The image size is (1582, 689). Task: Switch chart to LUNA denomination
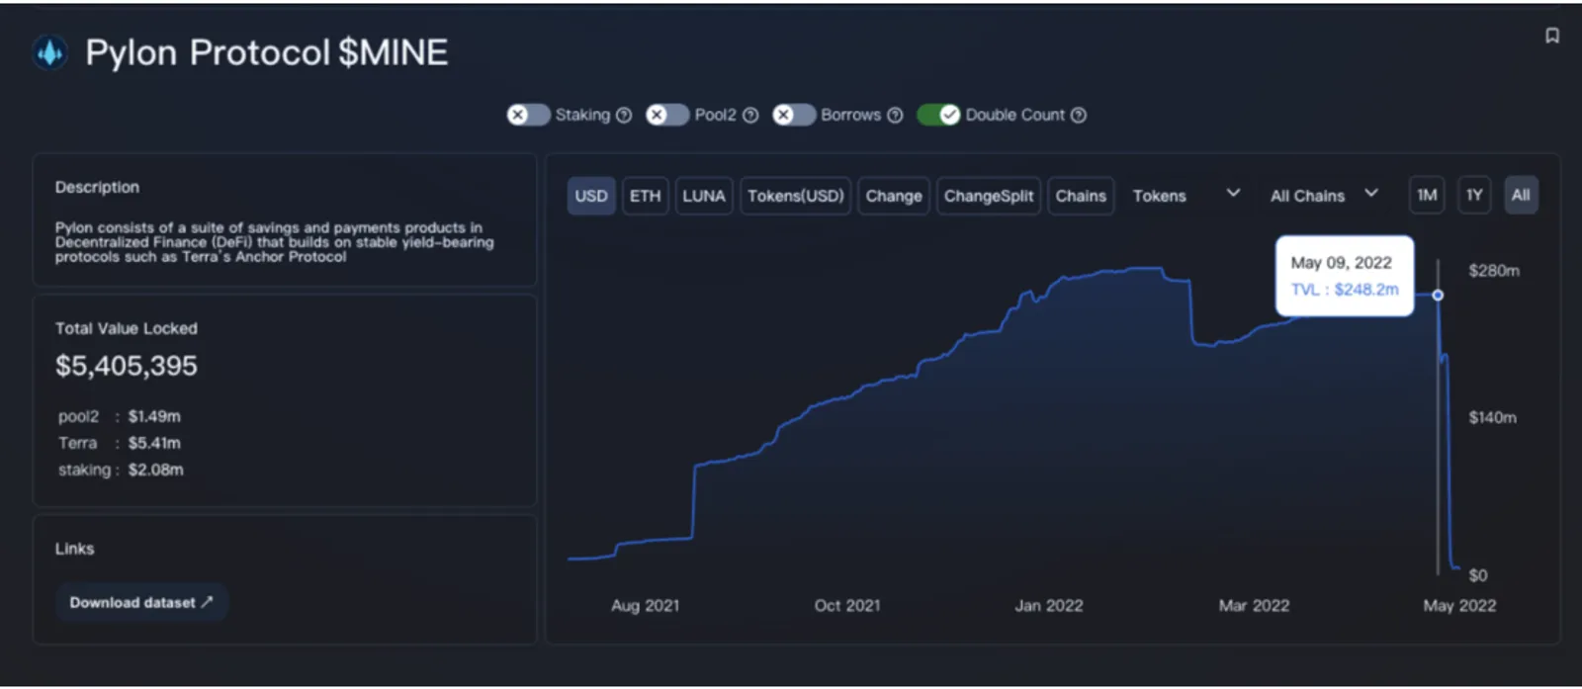point(704,196)
